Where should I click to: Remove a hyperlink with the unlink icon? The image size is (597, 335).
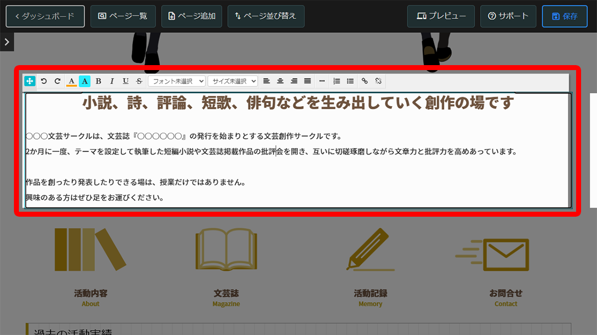tap(379, 81)
